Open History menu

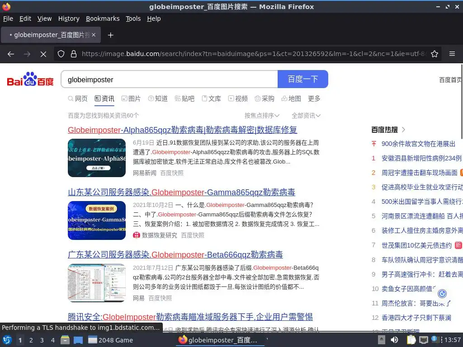pyautogui.click(x=69, y=19)
